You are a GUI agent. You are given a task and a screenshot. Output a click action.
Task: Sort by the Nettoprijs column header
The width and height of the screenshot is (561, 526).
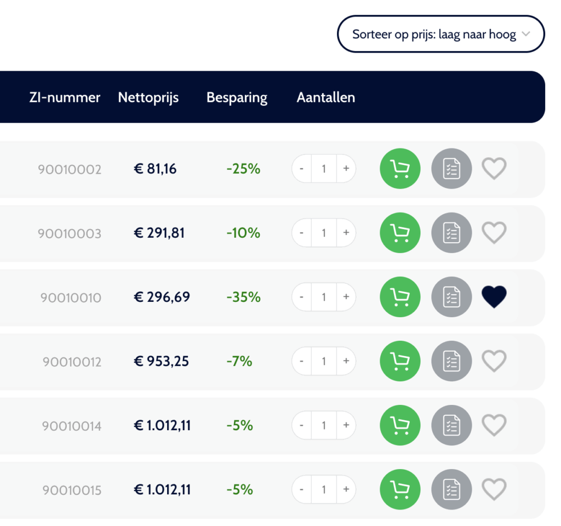(148, 98)
